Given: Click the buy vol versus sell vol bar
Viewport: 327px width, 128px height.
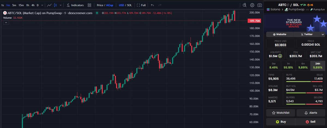Looking at the screenshot, I should click(304, 93).
